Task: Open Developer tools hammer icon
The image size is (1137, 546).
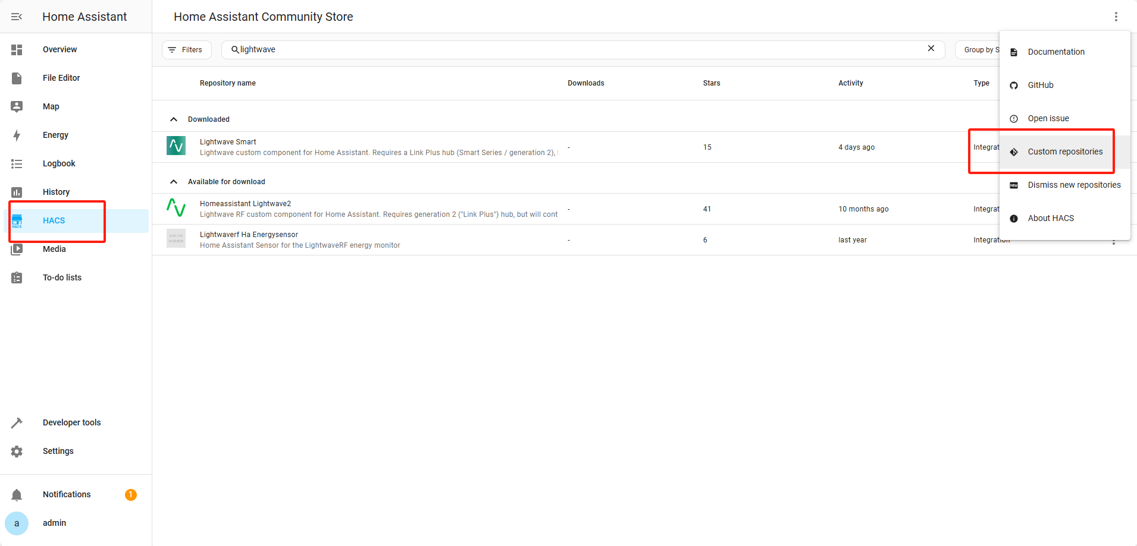Action: (17, 423)
